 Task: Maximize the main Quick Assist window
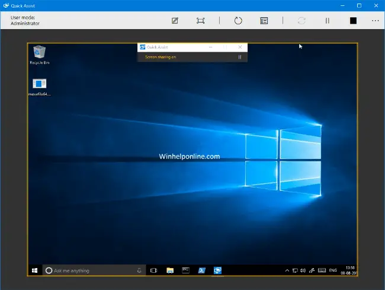coord(359,5)
